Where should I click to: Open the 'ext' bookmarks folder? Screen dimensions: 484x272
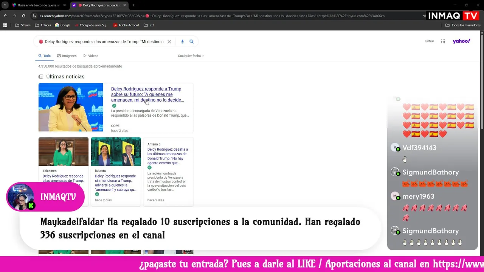coord(149,25)
